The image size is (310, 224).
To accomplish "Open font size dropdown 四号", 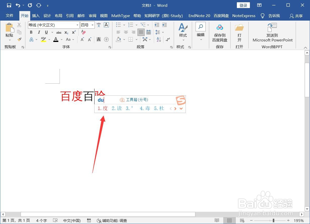I will point(93,25).
